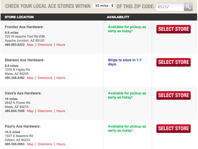The image size is (198, 149).
Task: Click Frontier's 'Available for pickup' availability text
Action: (127, 29)
